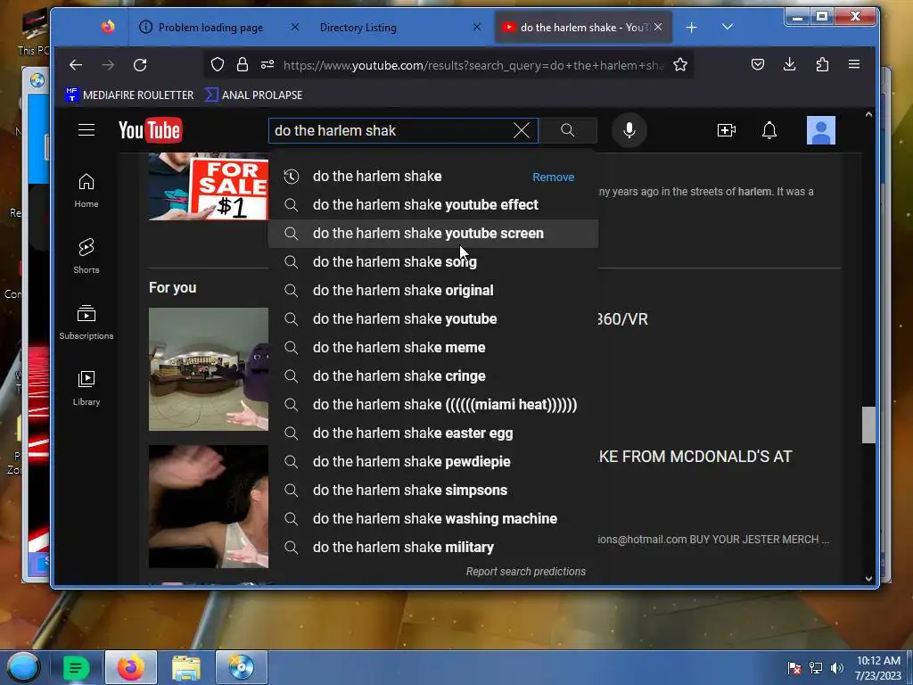Choose suggestion harlem shake meme
The width and height of the screenshot is (913, 685).
click(432, 348)
